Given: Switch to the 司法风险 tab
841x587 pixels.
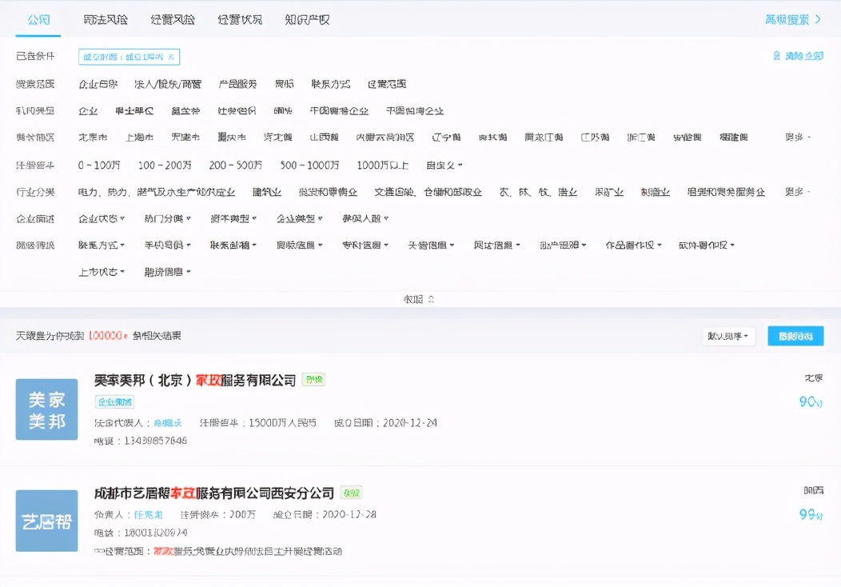Looking at the screenshot, I should click(x=106, y=19).
